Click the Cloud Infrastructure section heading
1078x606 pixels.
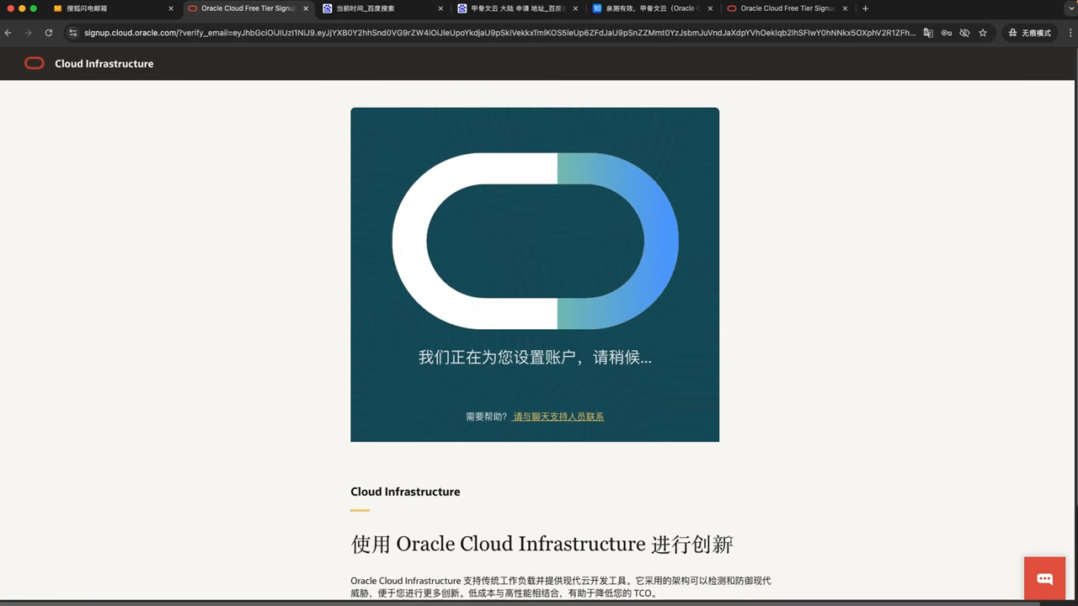click(x=405, y=492)
